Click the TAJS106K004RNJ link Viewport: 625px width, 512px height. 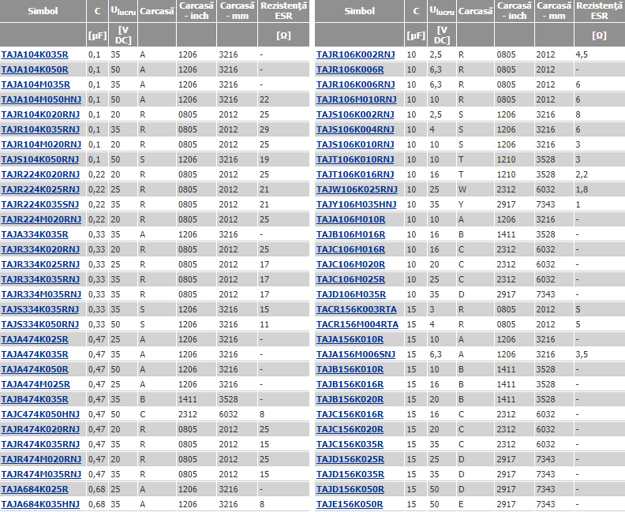(x=355, y=130)
